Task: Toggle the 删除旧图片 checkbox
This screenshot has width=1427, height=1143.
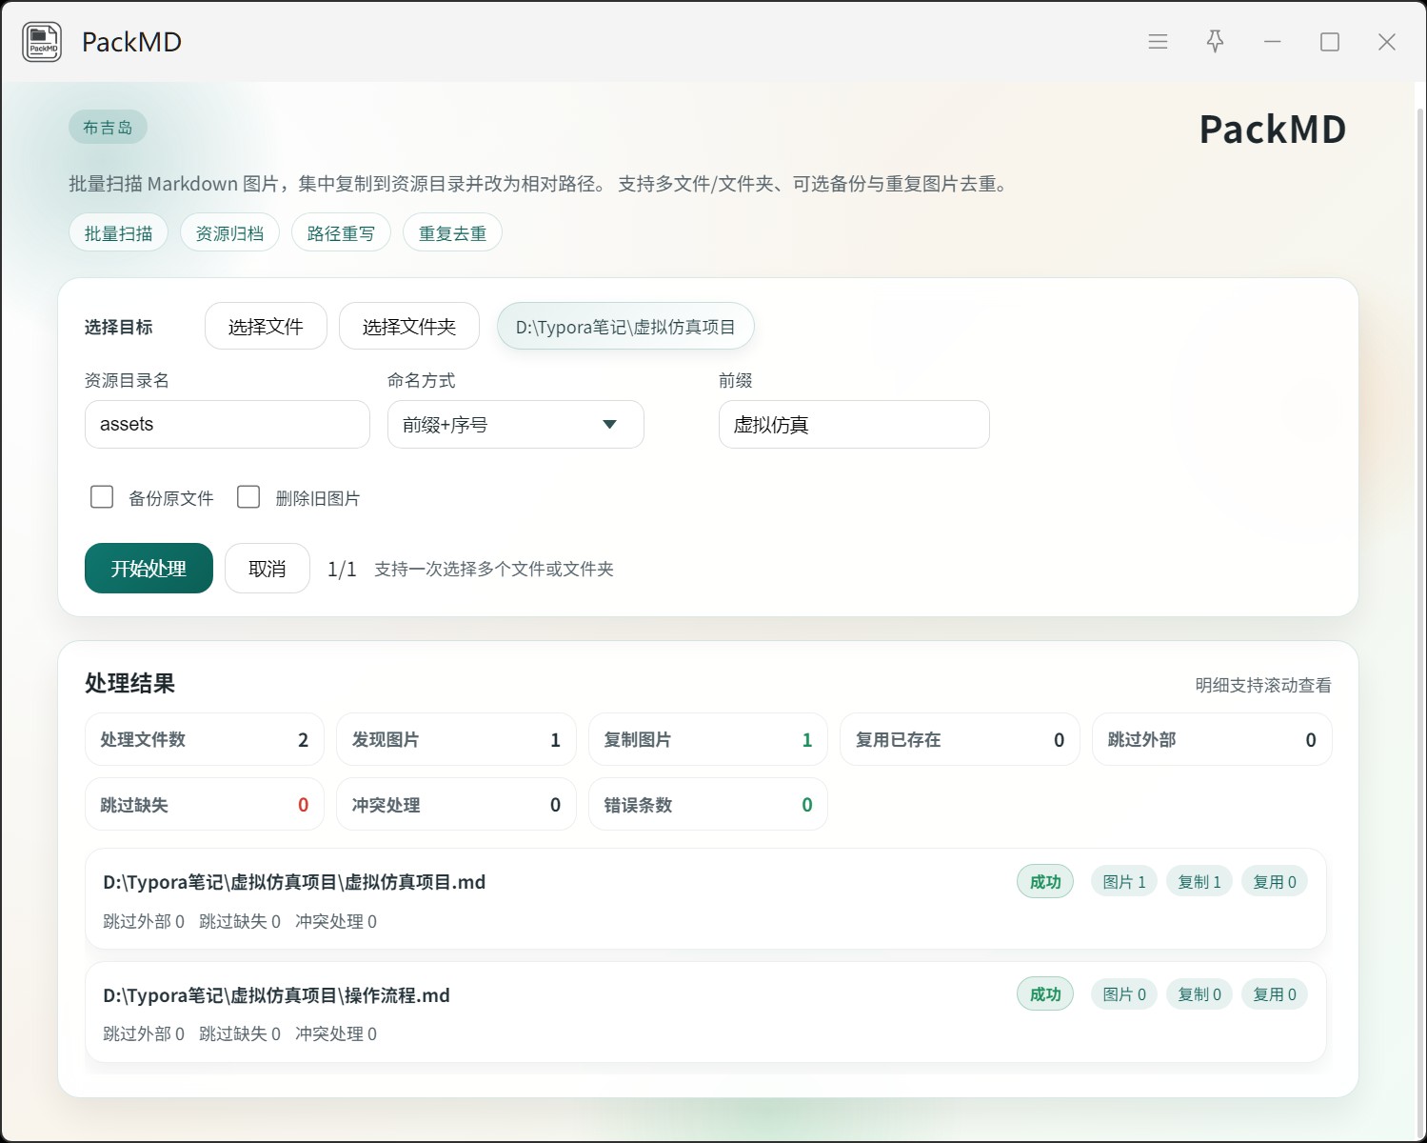Action: pos(248,497)
